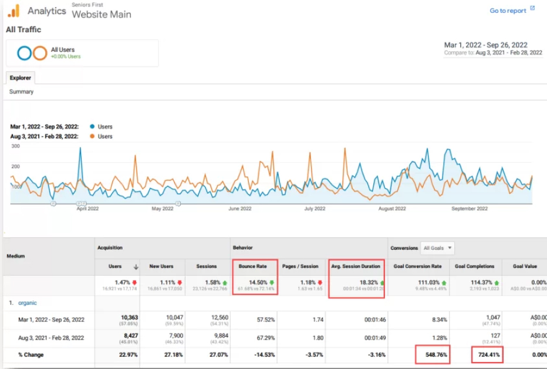Click the red down arrow next to 1.47%

tap(134, 283)
